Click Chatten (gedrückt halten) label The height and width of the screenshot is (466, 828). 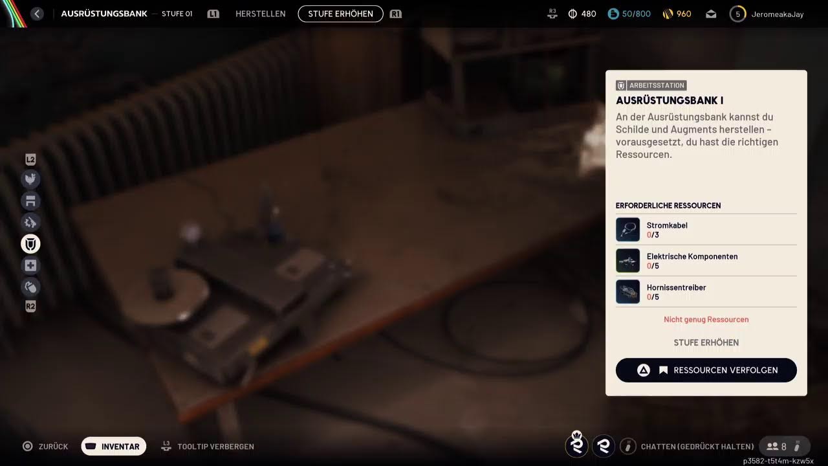697,447
